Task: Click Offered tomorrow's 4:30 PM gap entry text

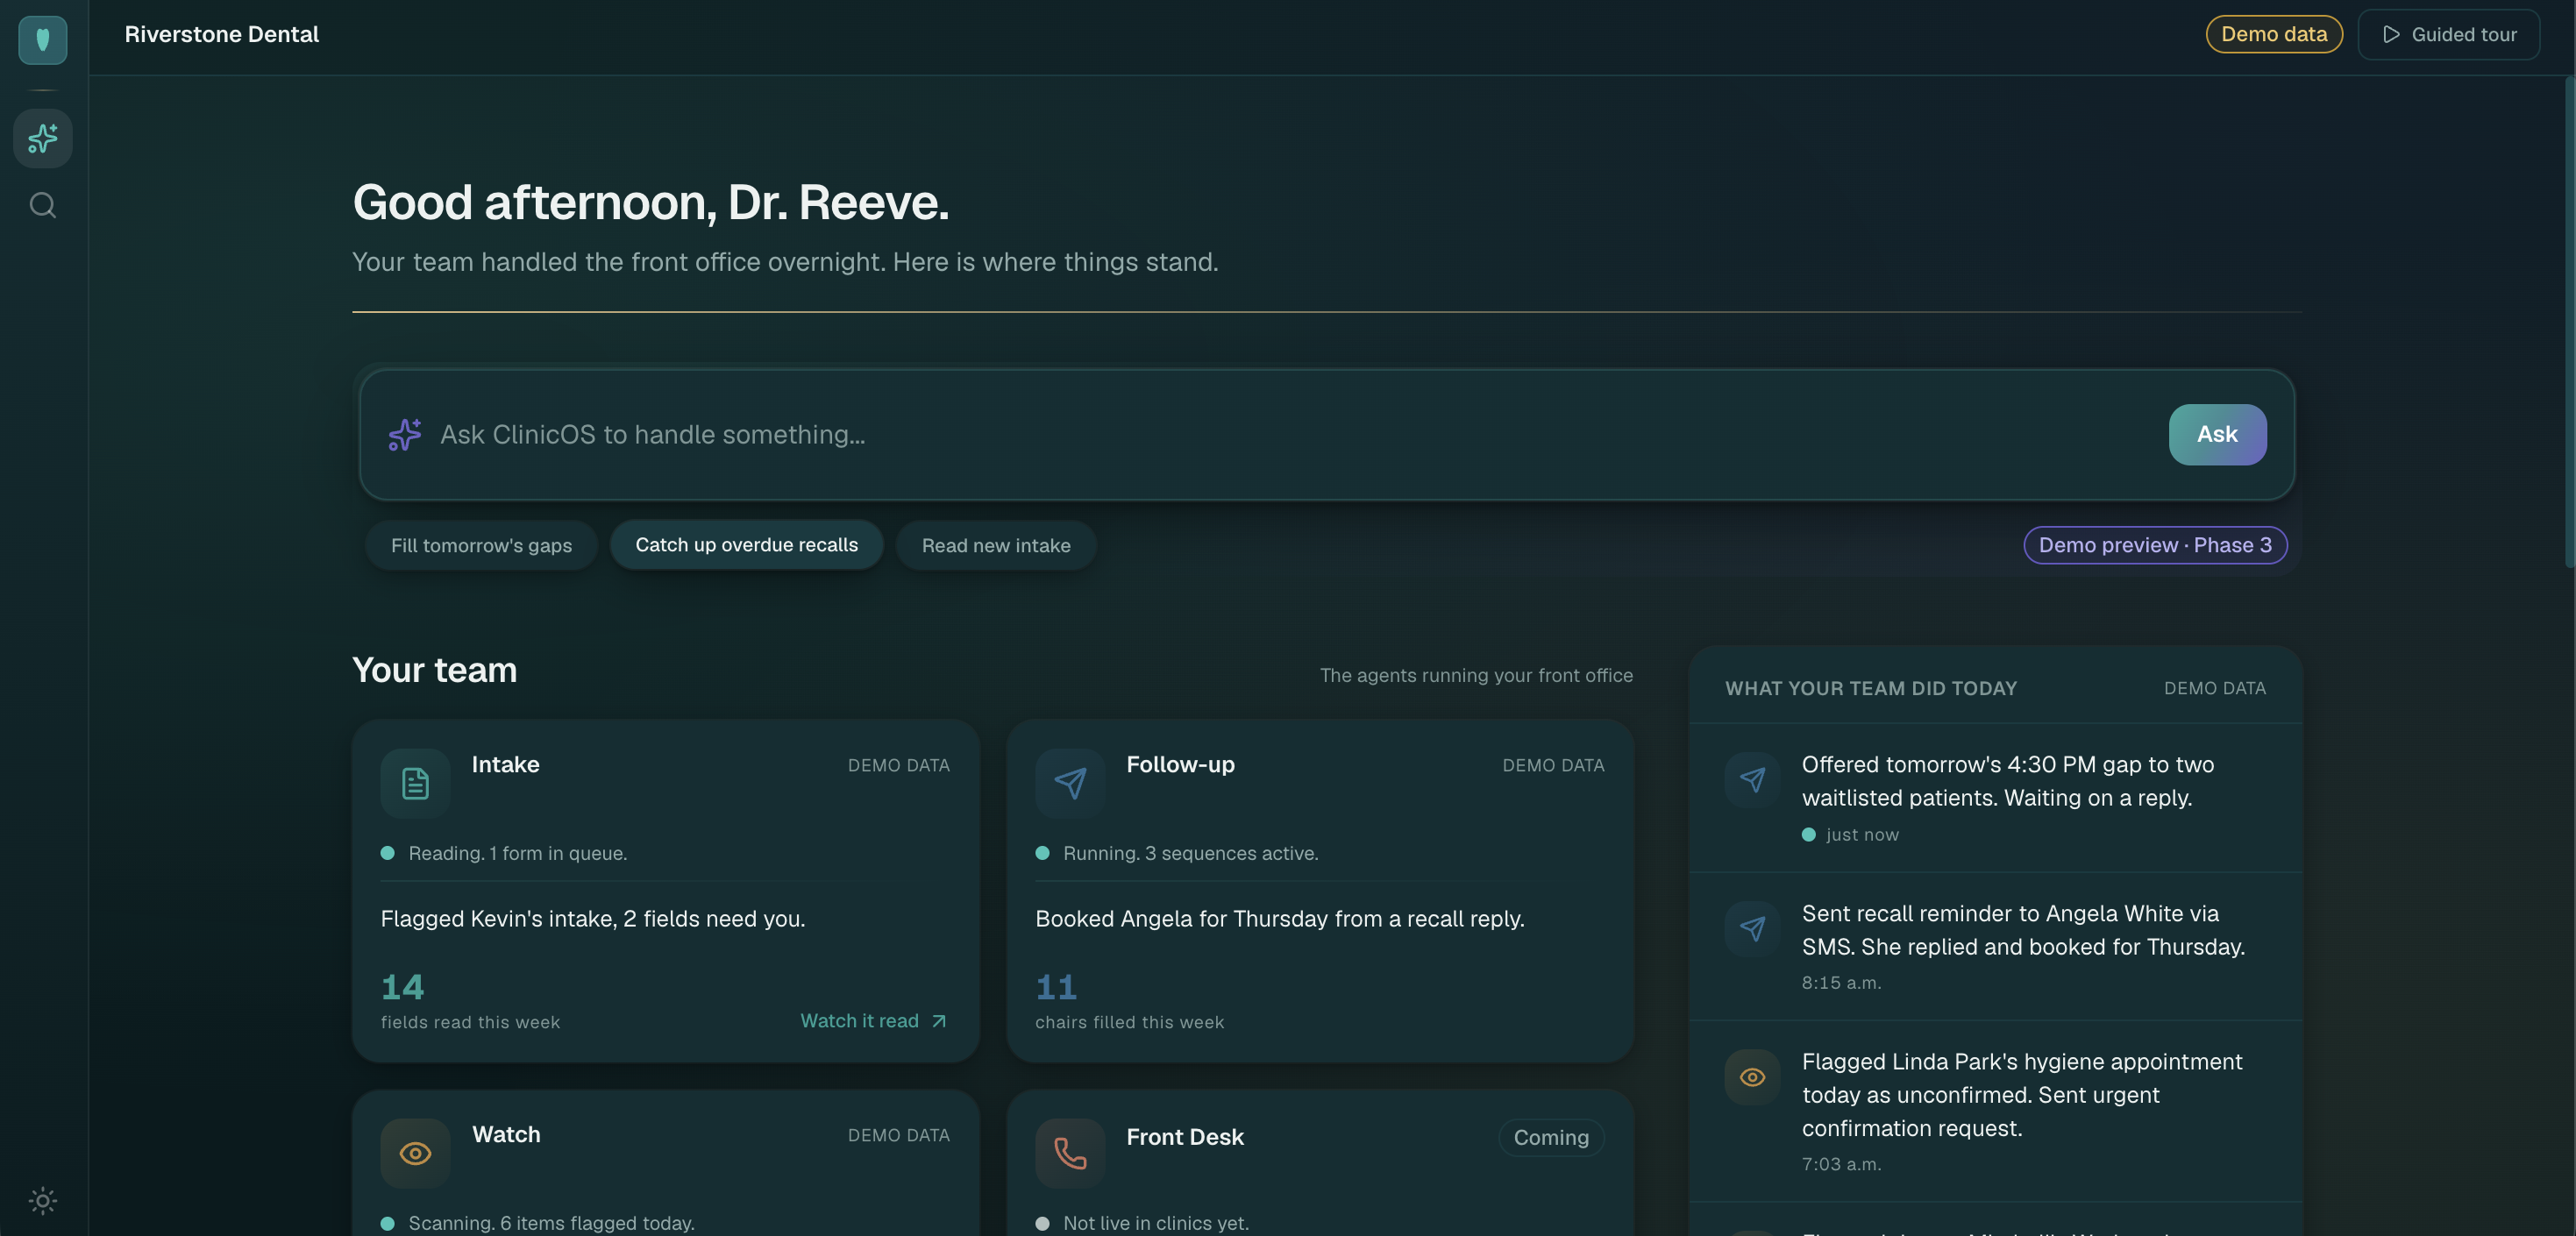Action: pyautogui.click(x=2008, y=781)
